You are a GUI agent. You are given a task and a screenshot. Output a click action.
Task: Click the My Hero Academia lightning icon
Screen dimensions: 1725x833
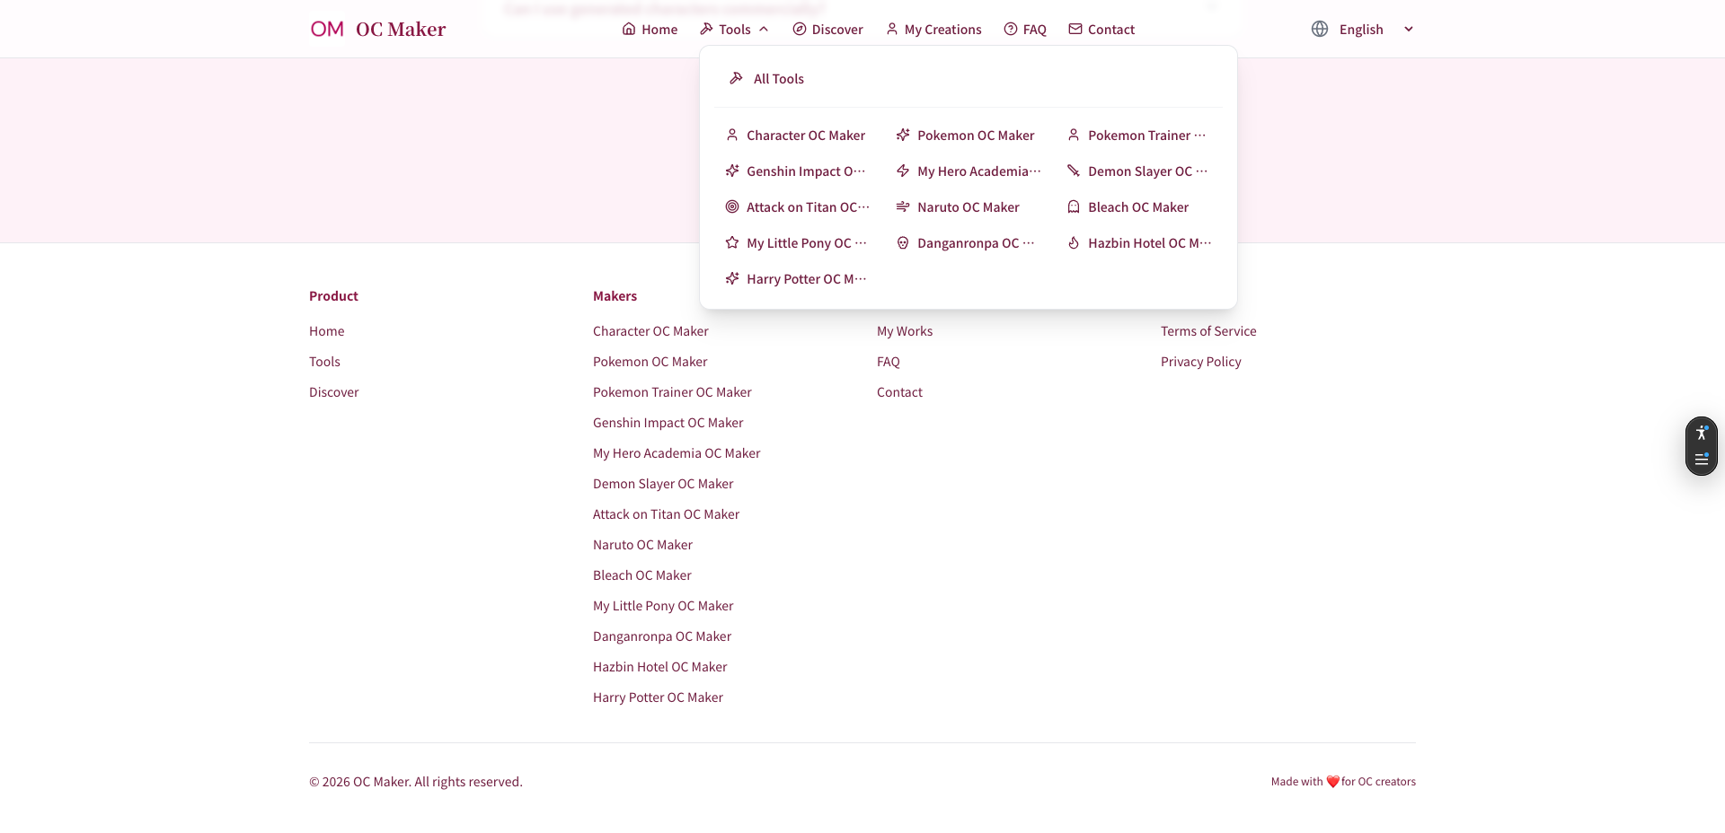[903, 171]
